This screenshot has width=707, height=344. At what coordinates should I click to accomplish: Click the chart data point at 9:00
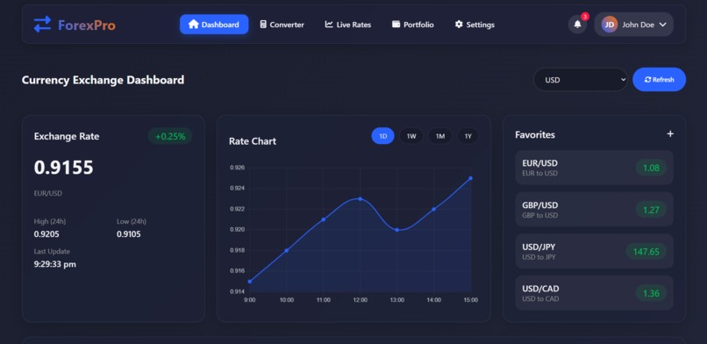(x=250, y=282)
